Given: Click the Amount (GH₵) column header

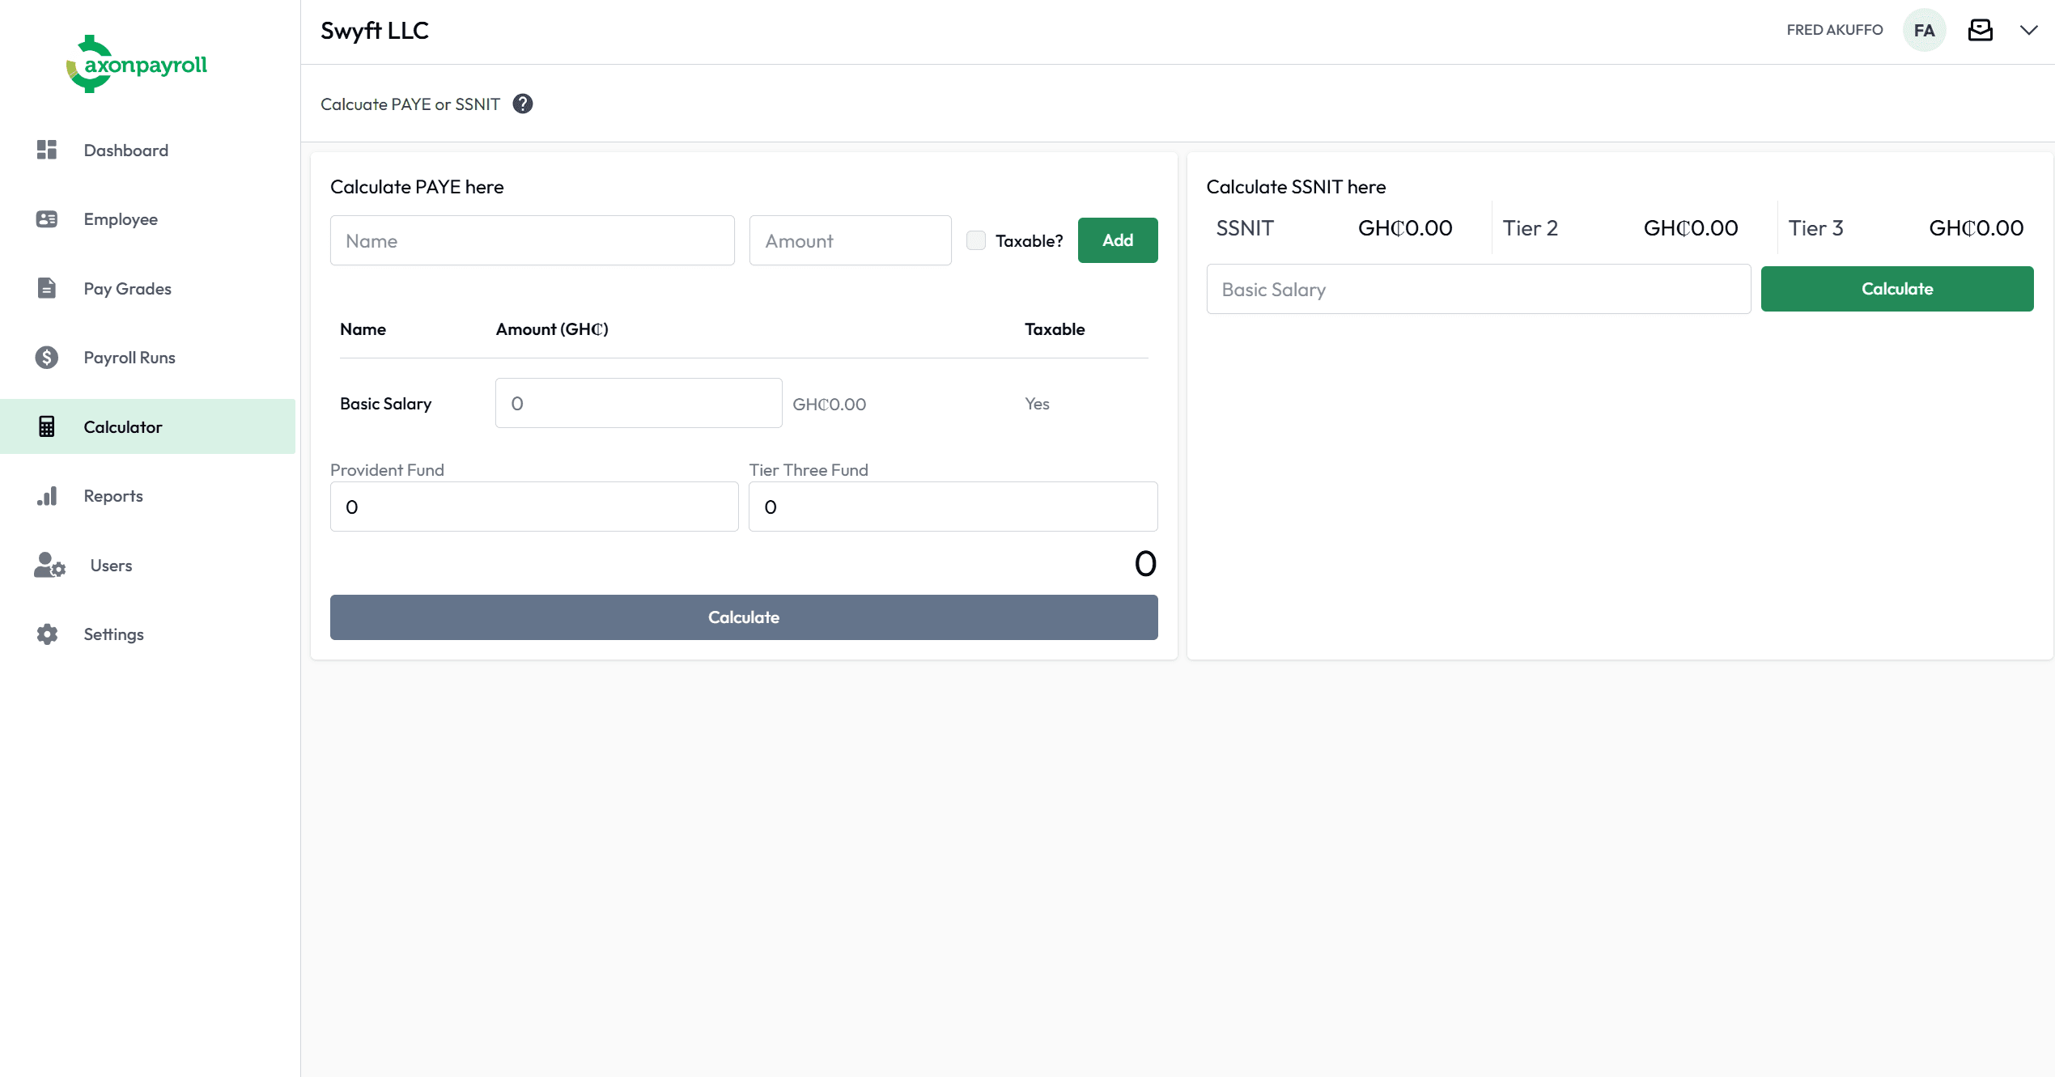Looking at the screenshot, I should (x=552, y=329).
